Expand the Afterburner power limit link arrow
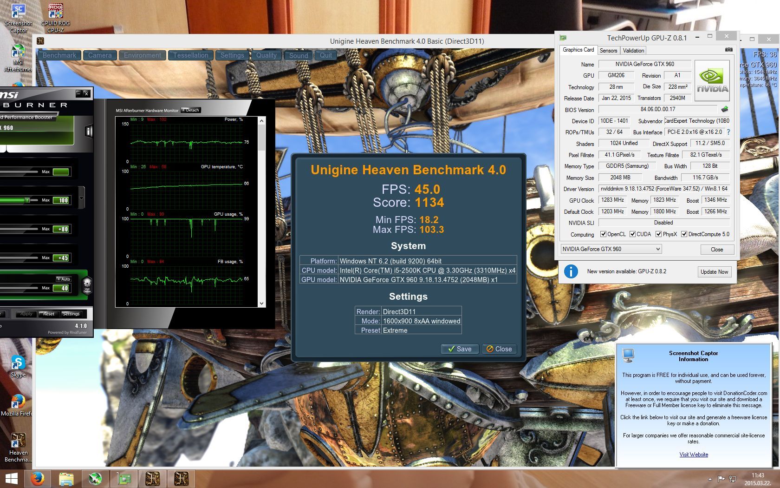Screen dimensions: 780x488 (82, 199)
